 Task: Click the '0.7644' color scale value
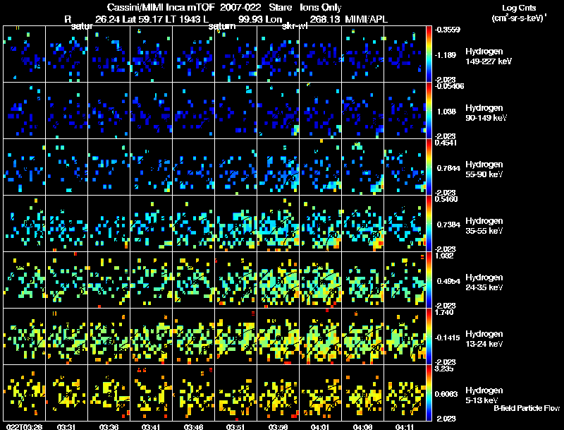point(448,168)
